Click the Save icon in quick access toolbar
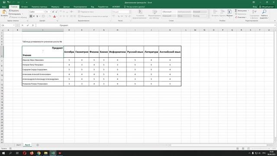277x156 pixels. click(x=4, y=2)
